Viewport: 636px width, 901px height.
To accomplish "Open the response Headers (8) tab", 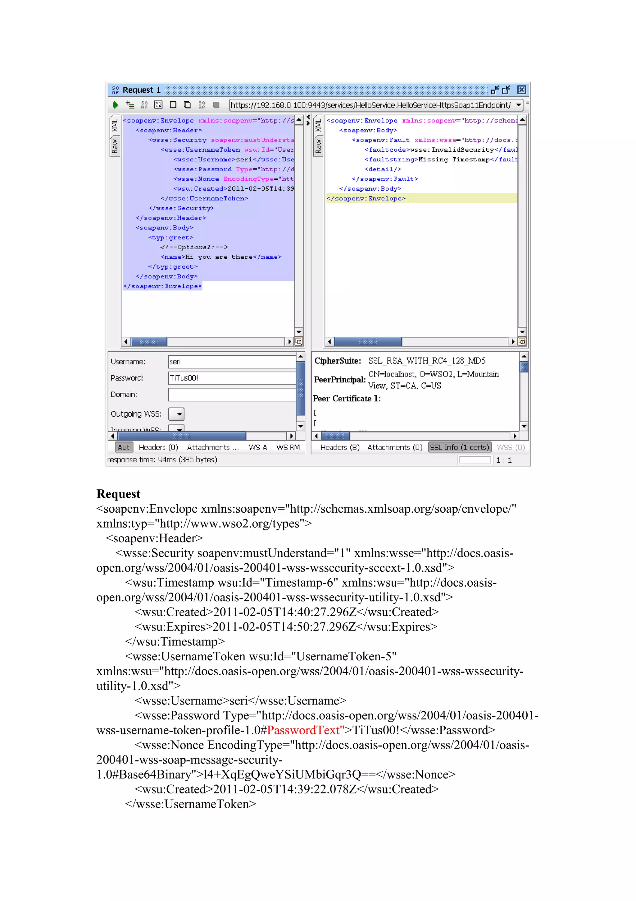I will click(x=340, y=447).
